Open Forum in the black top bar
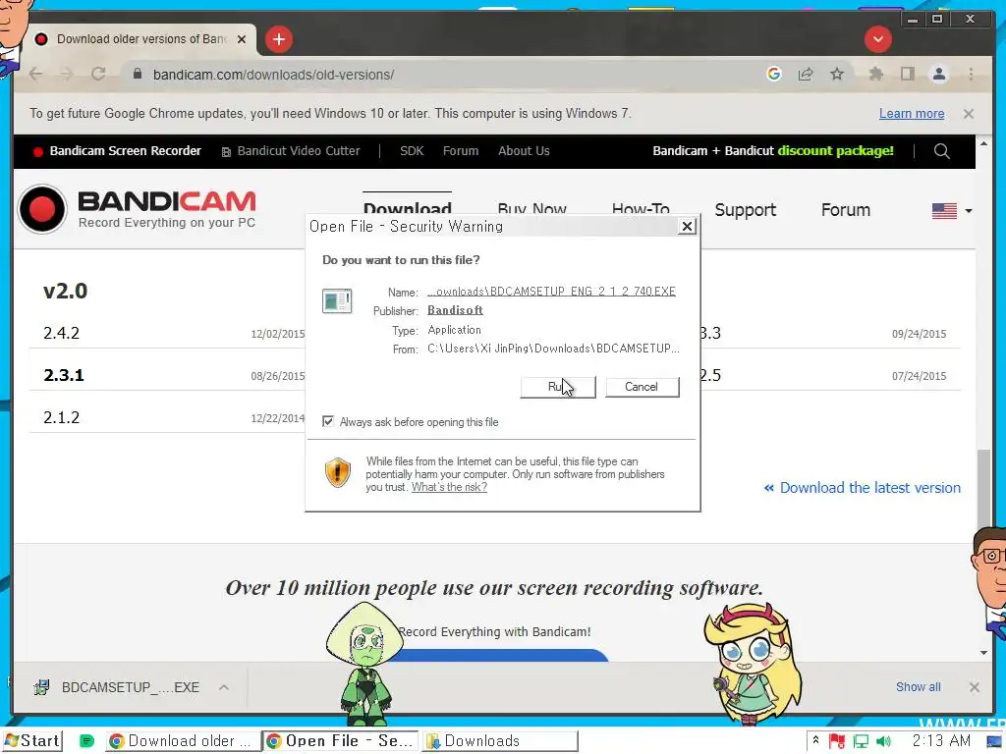This screenshot has height=754, width=1006. tap(461, 151)
